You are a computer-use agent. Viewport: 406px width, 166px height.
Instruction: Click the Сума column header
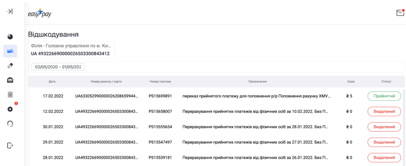pos(351,82)
